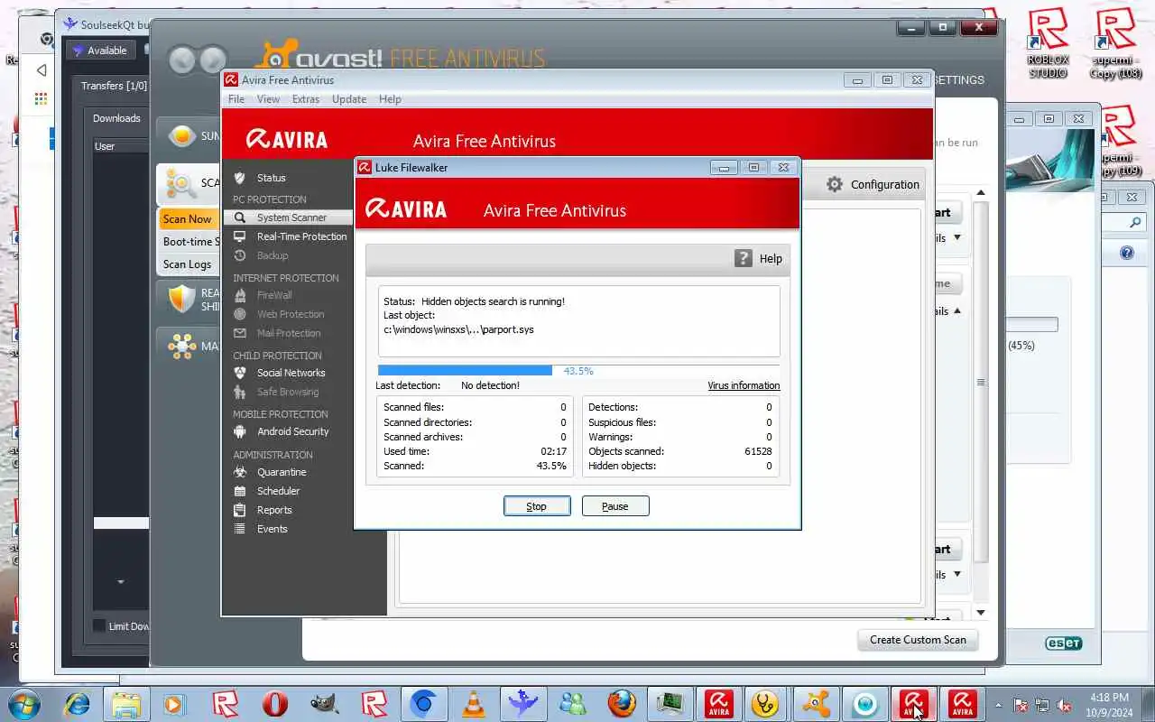Open the Windows Start menu
The height and width of the screenshot is (722, 1155).
click(23, 703)
